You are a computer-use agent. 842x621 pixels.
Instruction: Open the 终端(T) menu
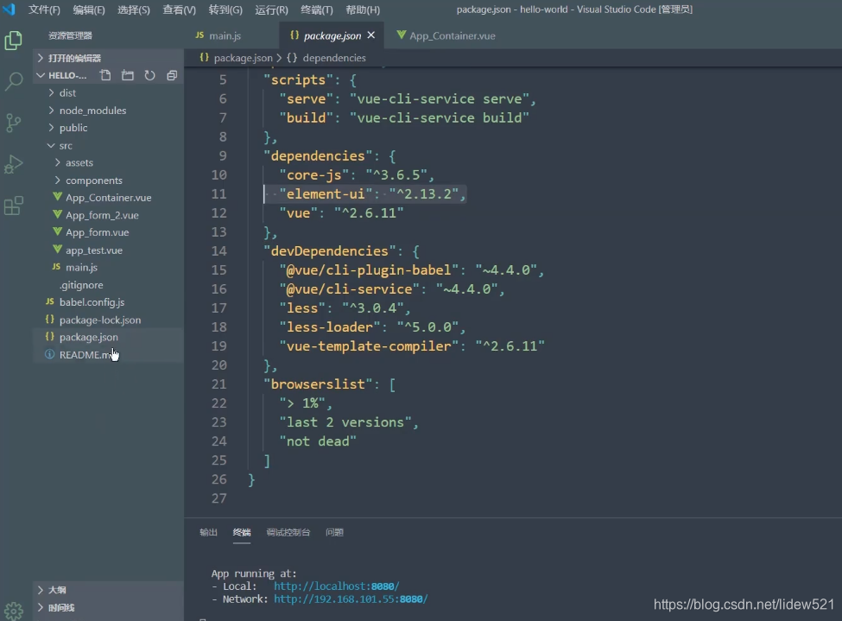click(317, 10)
